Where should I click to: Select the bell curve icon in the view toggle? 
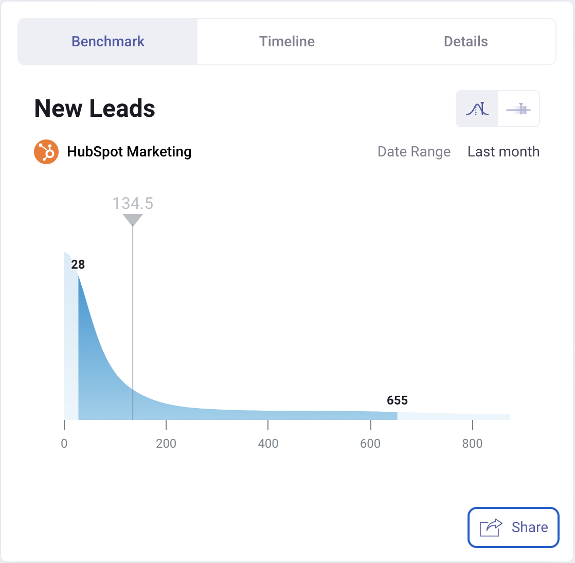click(x=476, y=109)
